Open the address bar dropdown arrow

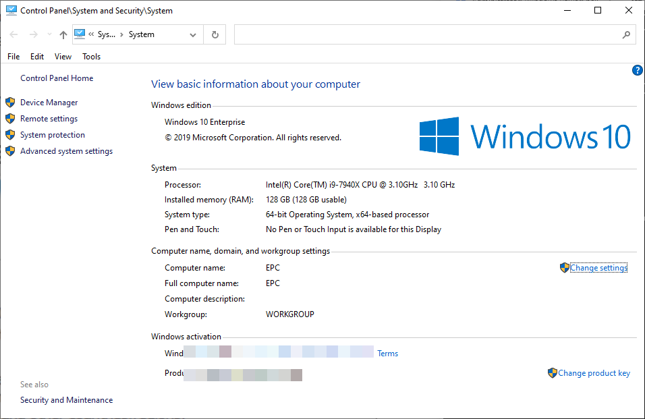coord(193,34)
